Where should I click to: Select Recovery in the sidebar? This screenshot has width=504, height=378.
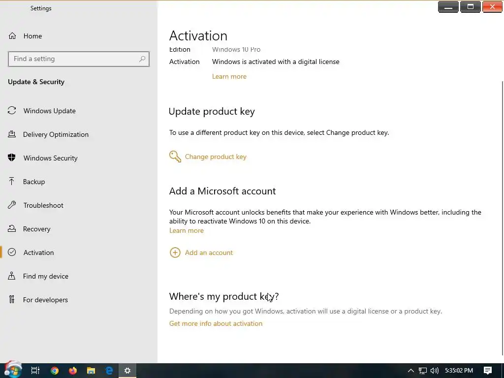tap(36, 229)
